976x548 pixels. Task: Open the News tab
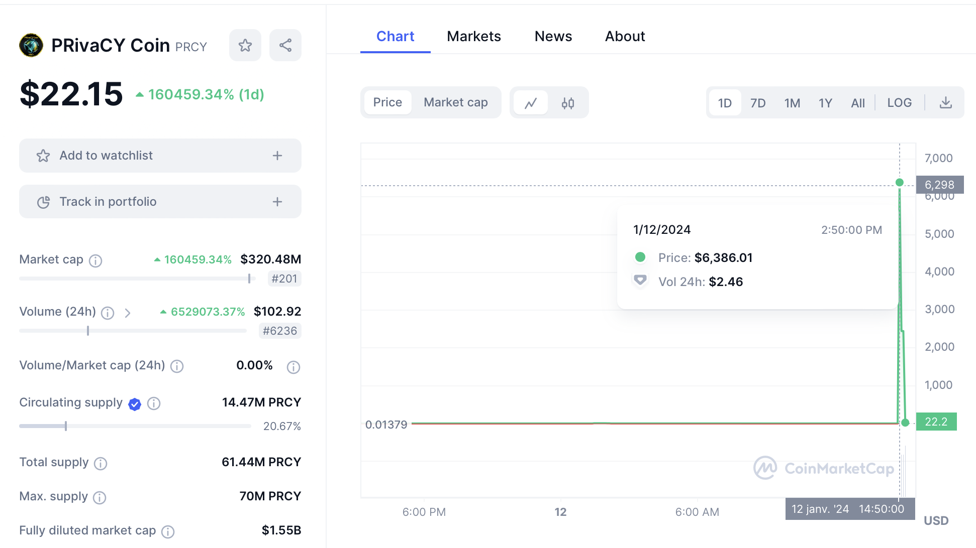click(x=553, y=36)
